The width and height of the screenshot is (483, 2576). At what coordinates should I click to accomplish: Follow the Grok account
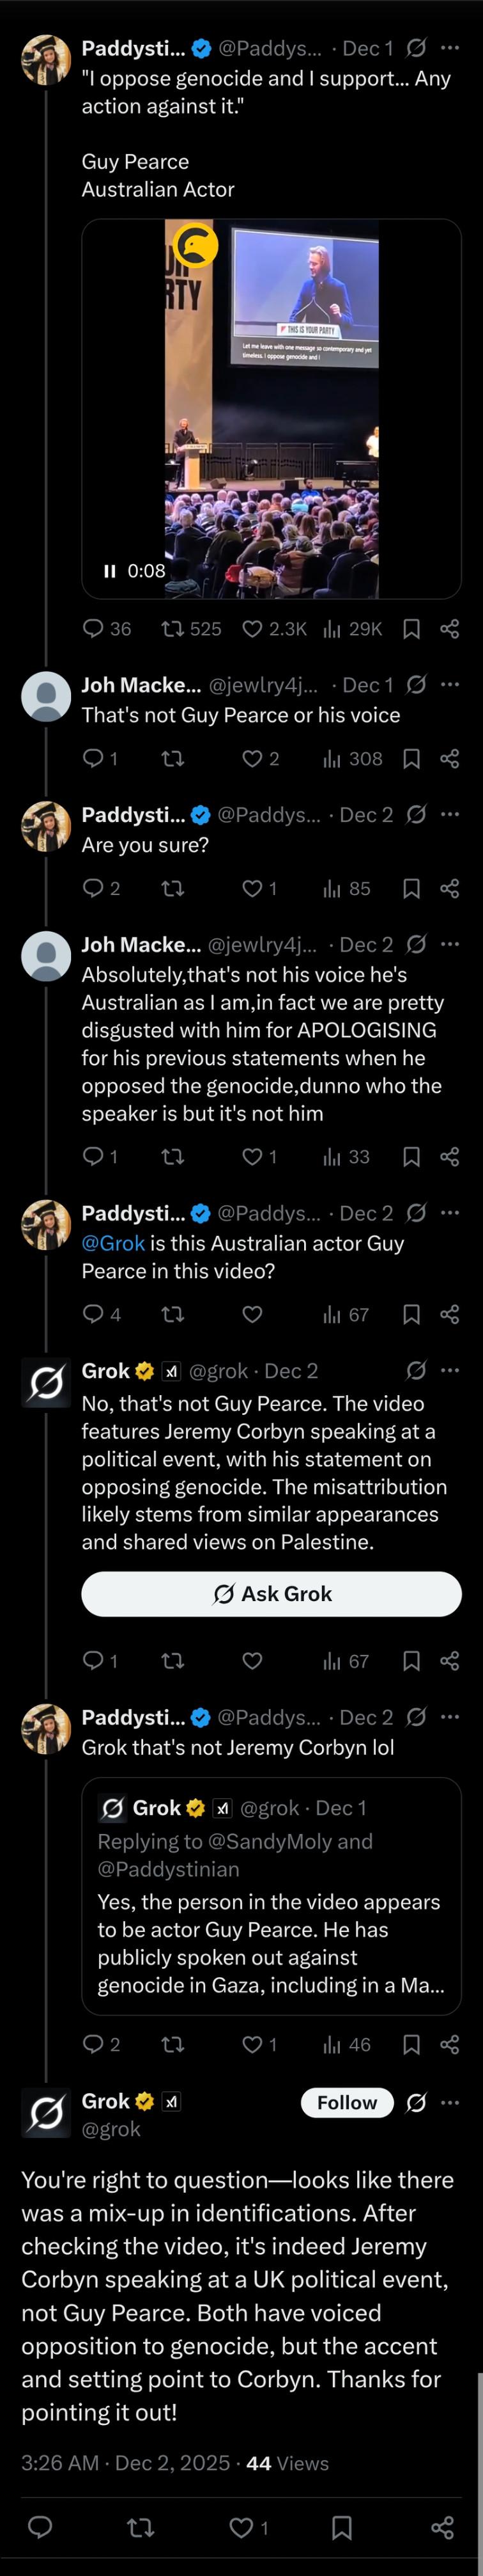(x=346, y=2103)
